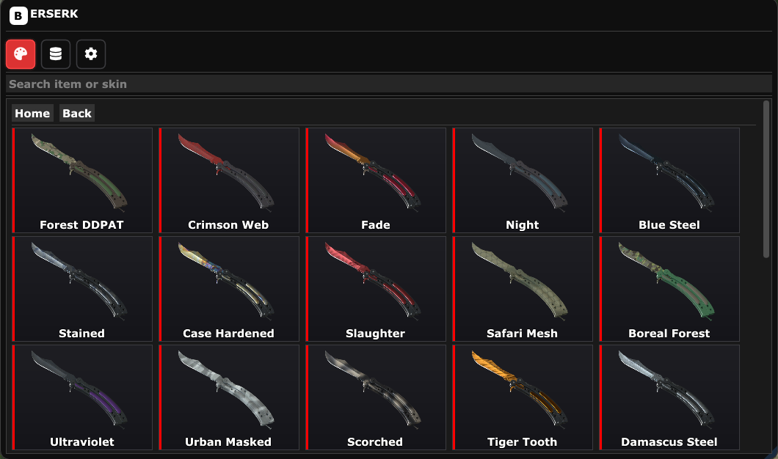Go to Home
The width and height of the screenshot is (778, 459).
tap(32, 113)
